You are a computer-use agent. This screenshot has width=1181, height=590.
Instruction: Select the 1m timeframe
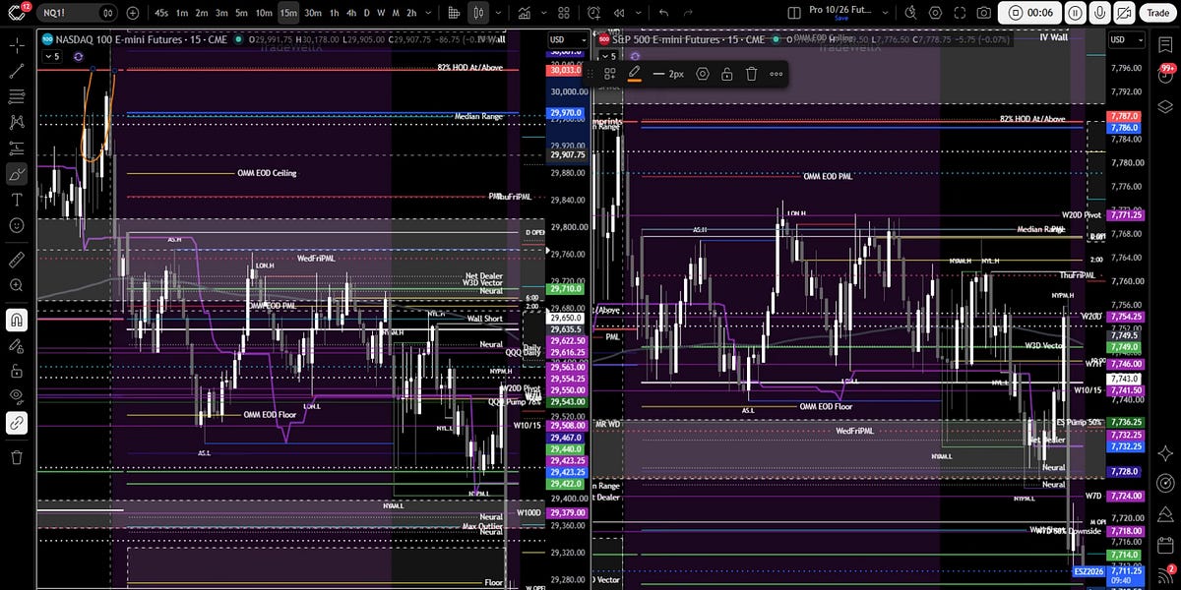[x=182, y=13]
